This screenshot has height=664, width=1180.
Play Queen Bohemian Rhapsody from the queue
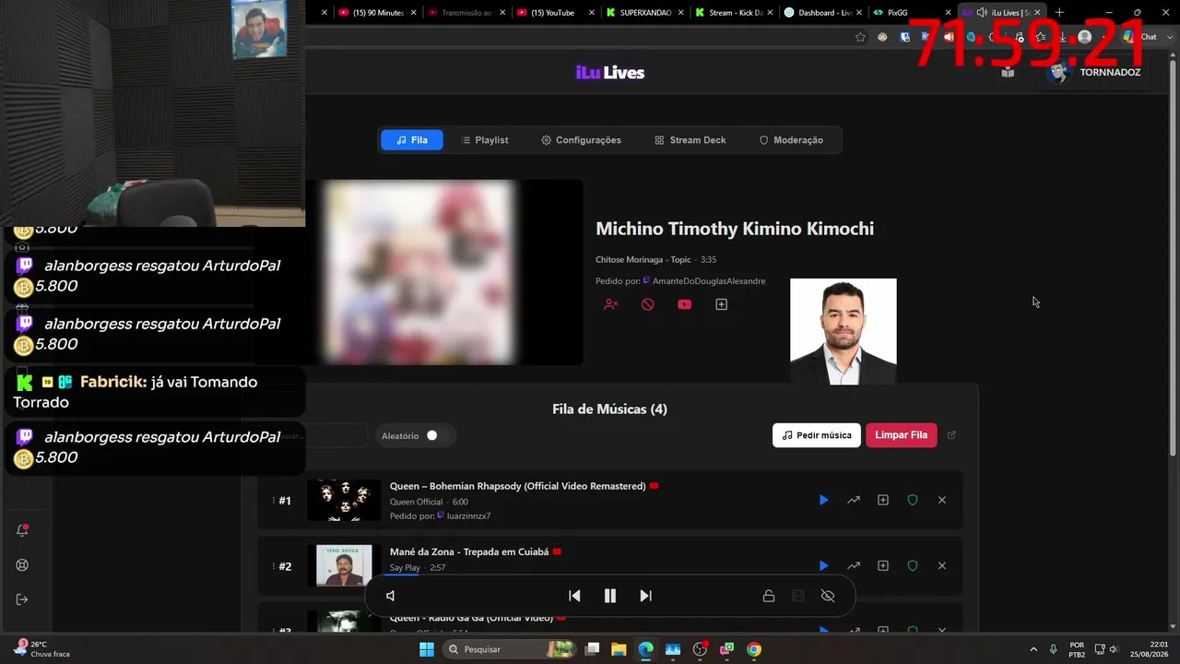click(x=823, y=500)
